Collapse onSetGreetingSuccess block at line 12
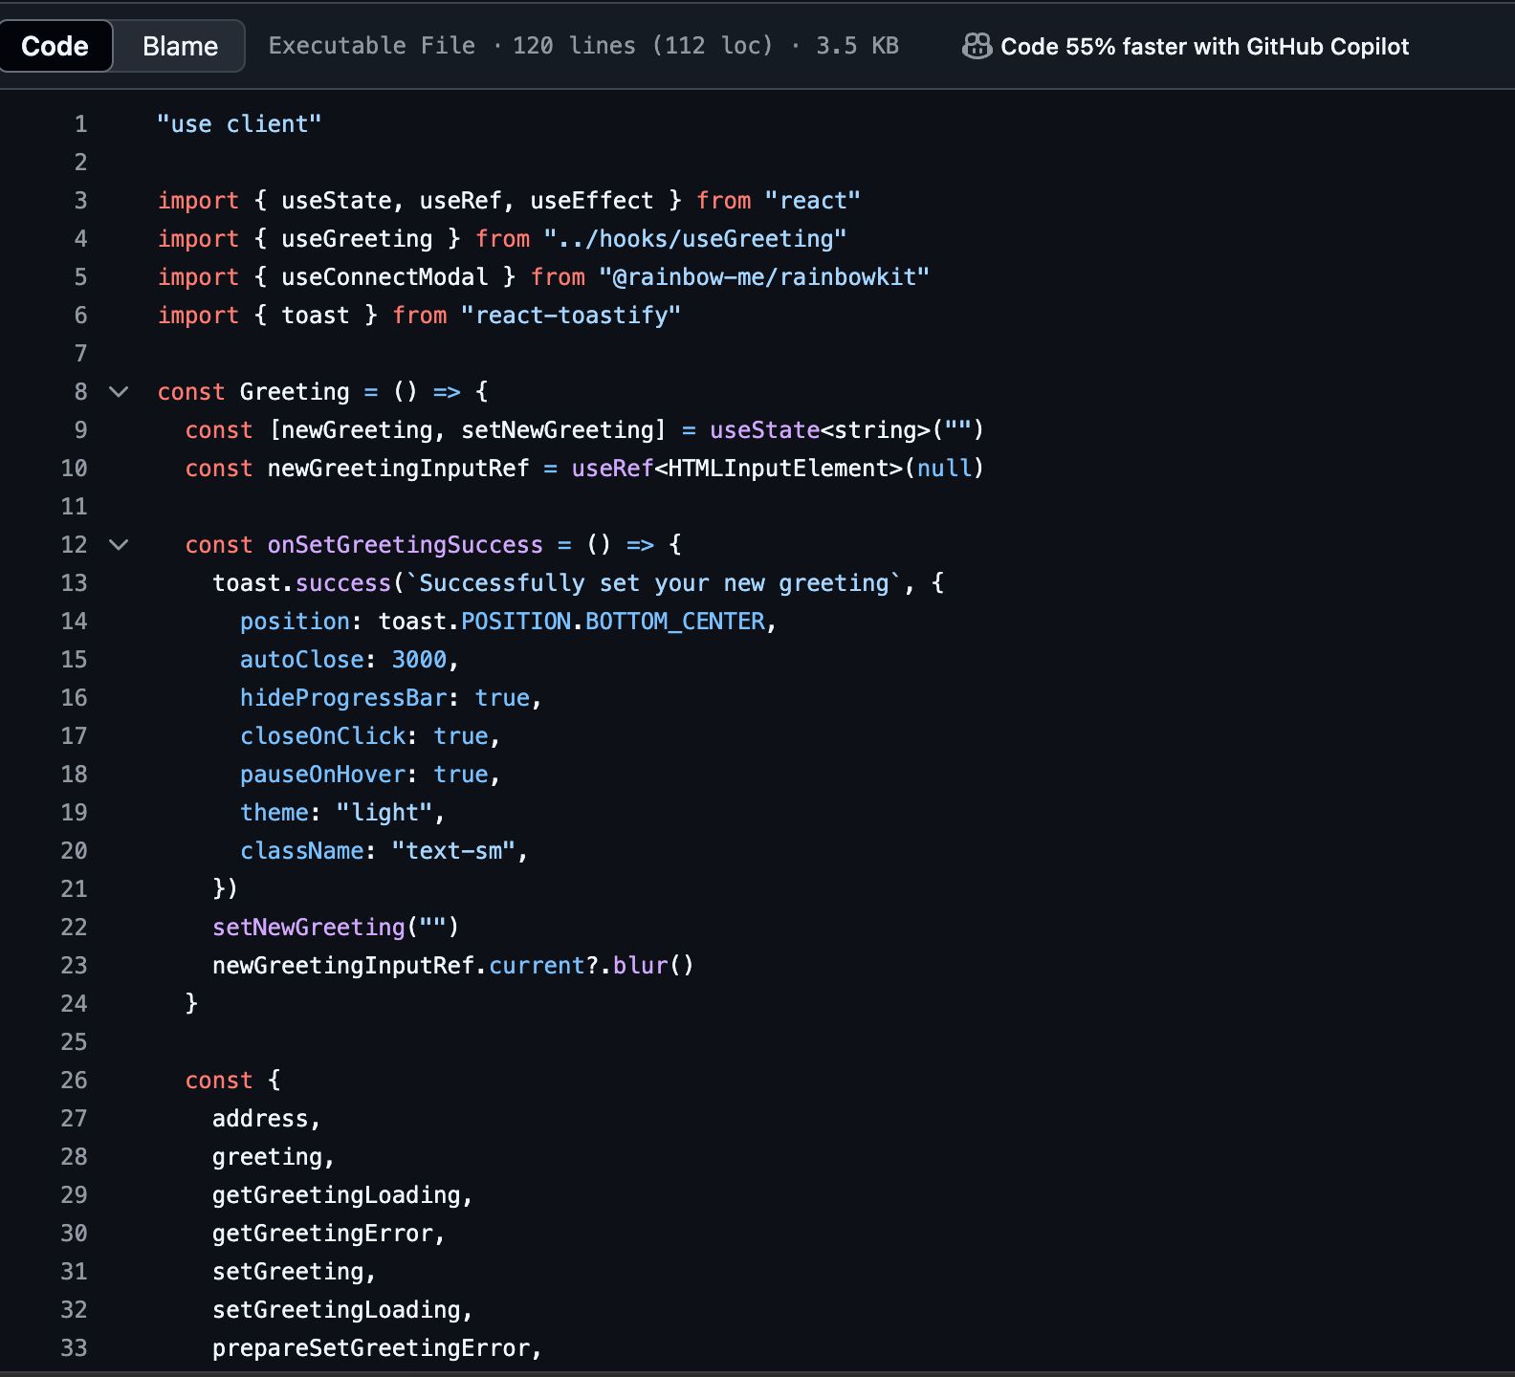The height and width of the screenshot is (1377, 1515). [119, 544]
